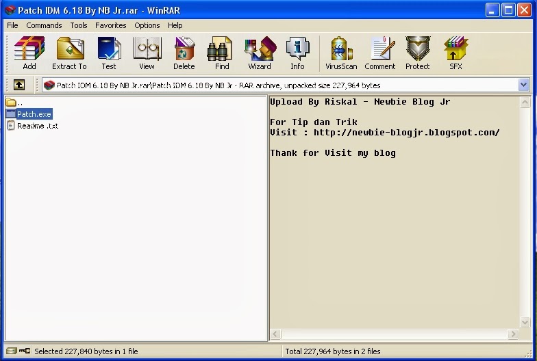Click comment pane scroll left arrow
Screen dimensions: 537x361
275,334
